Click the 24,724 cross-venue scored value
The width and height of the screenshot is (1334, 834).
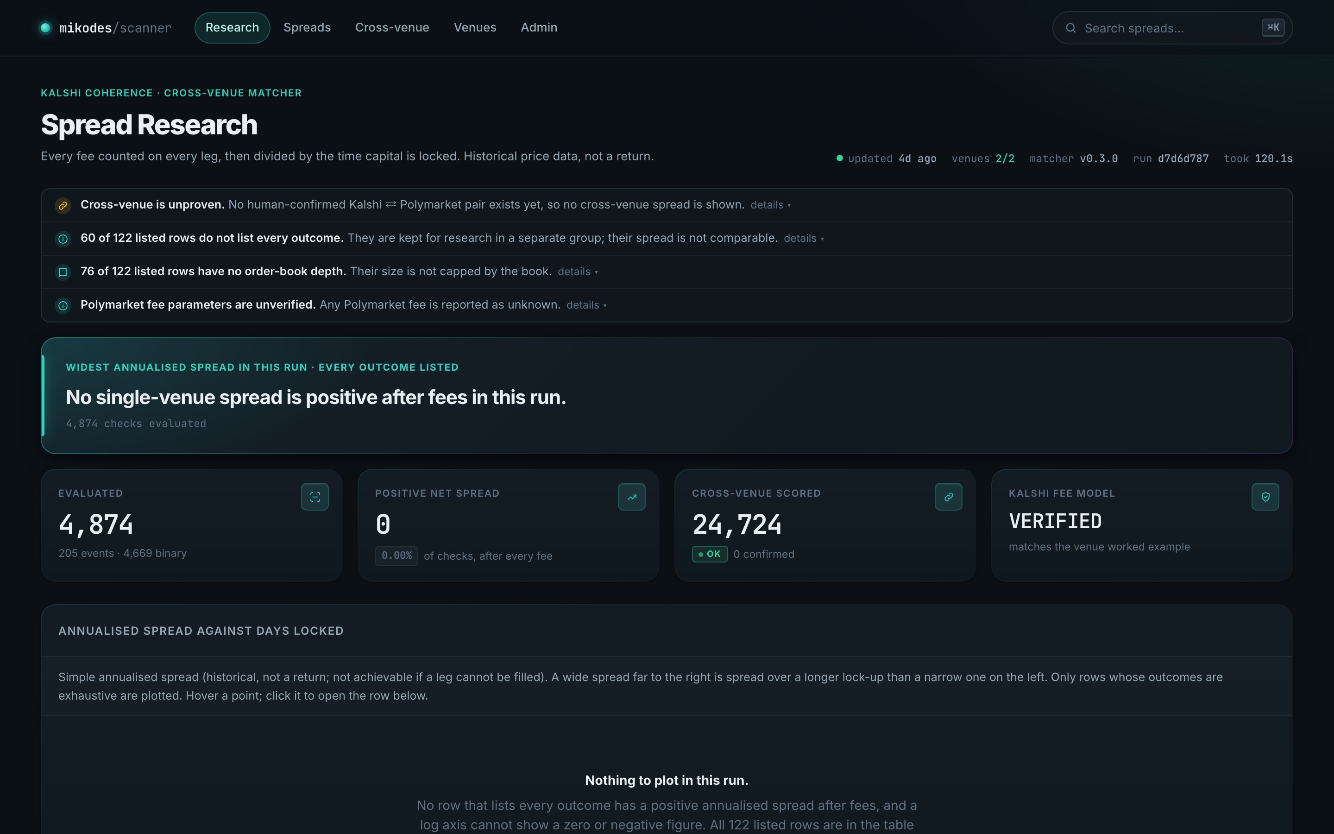(x=736, y=524)
